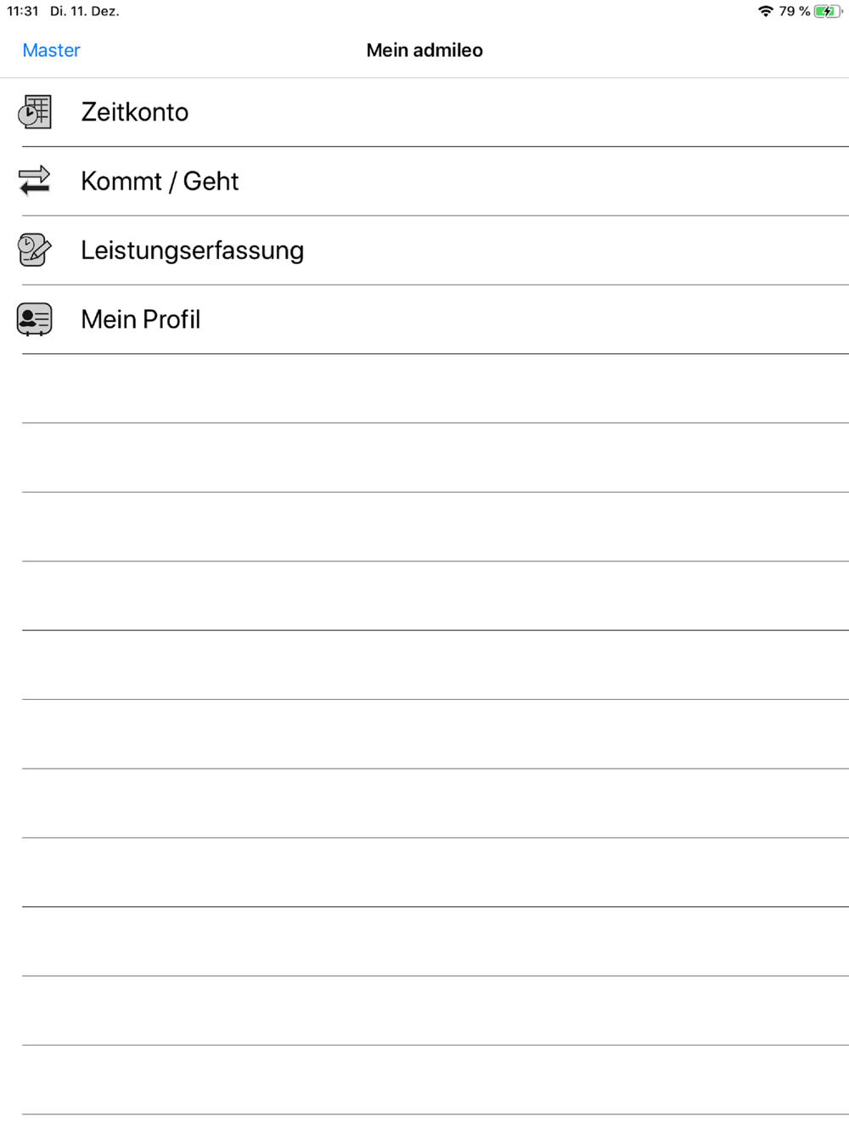Screen dimensions: 849x1133
Task: Tap the date Di. 11. Dez.
Action: 85,11
